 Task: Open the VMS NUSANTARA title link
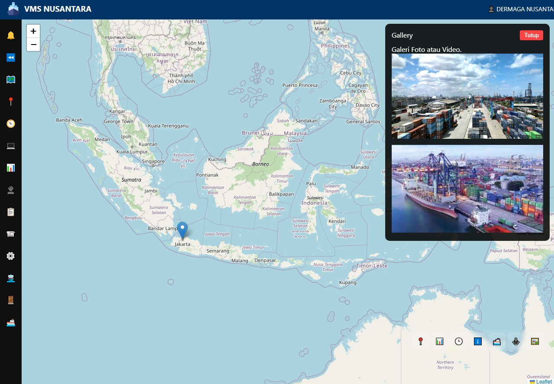pos(58,9)
